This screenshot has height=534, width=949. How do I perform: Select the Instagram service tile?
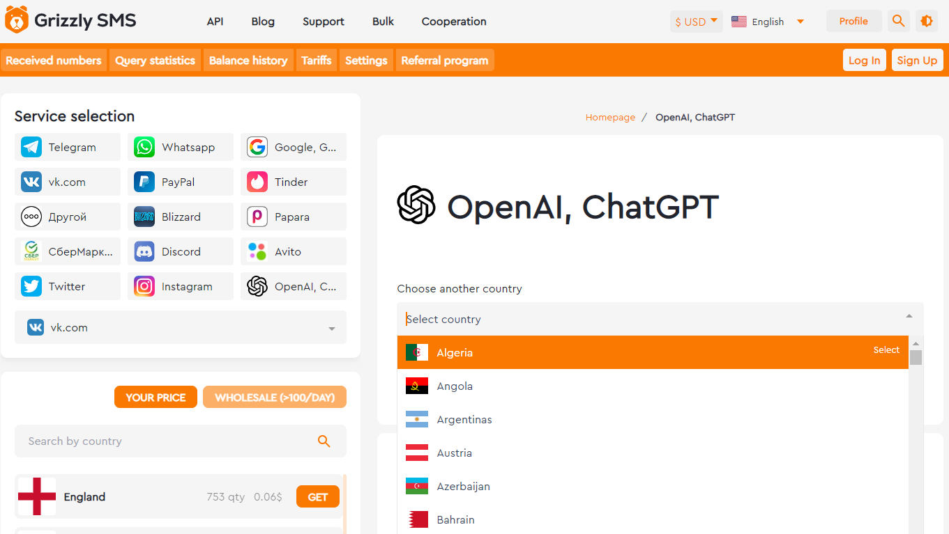(x=181, y=286)
